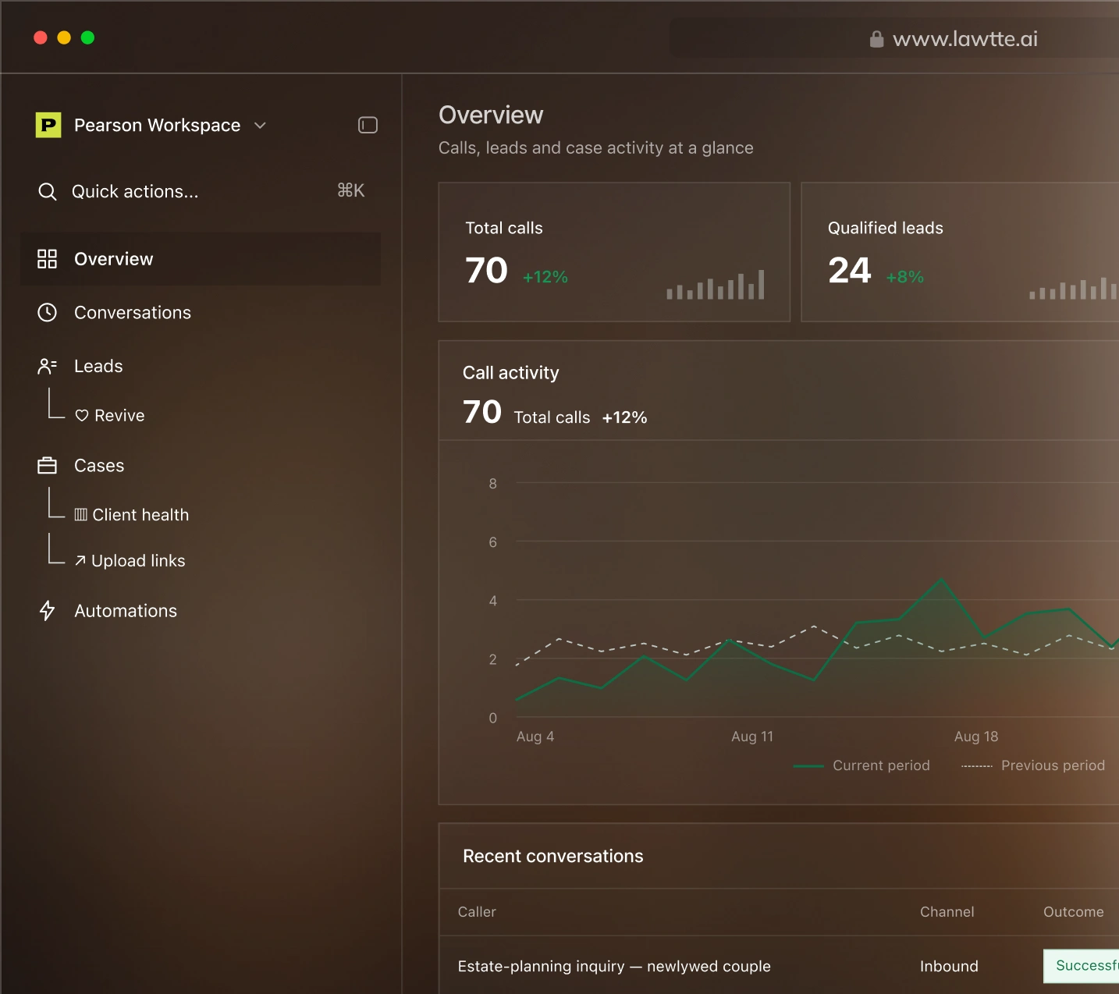This screenshot has height=994, width=1119.
Task: Open the Estate-planning inquiry conversation row
Action: (779, 966)
